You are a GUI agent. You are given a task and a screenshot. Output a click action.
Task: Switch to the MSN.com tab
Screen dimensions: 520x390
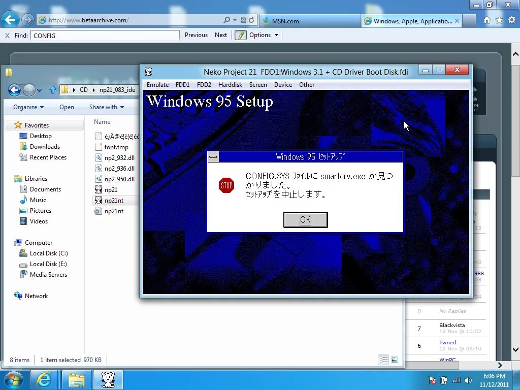click(x=310, y=21)
